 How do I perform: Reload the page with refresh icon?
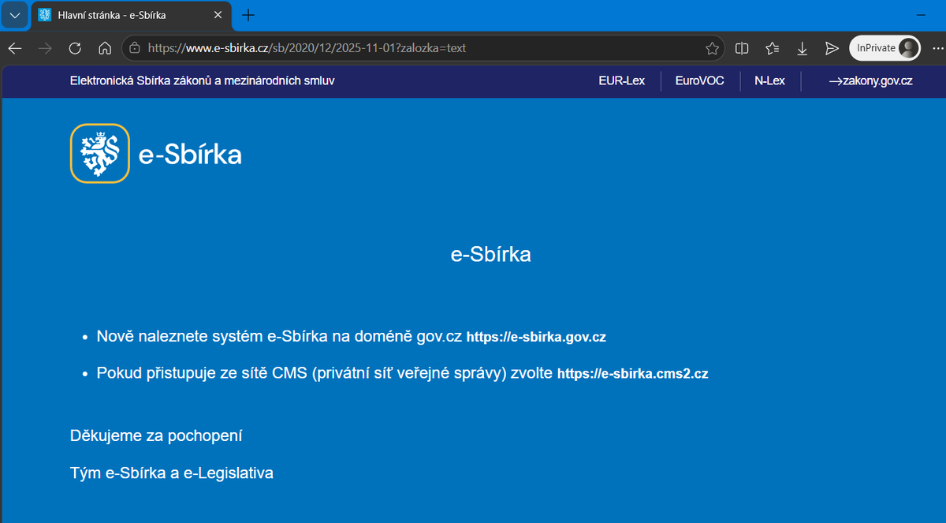(75, 48)
